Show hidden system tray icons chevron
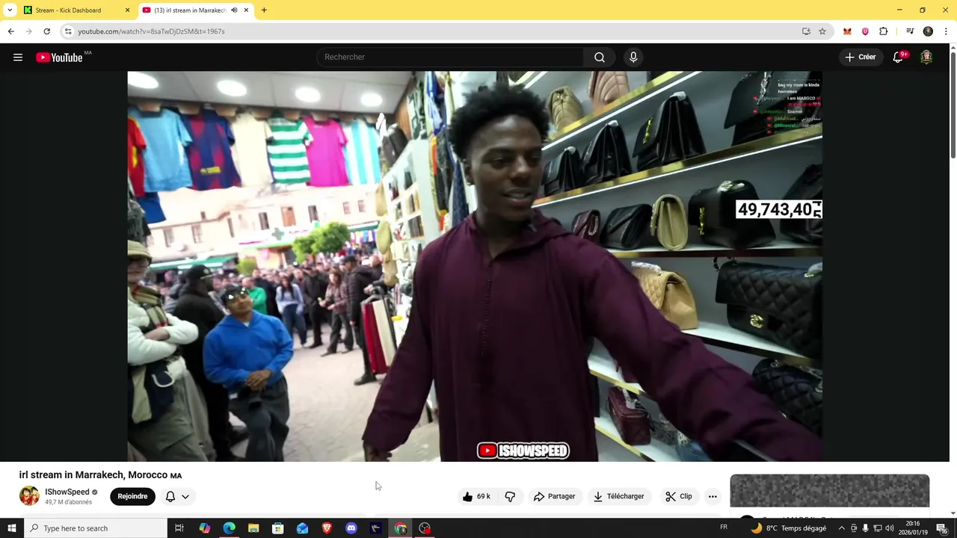This screenshot has width=957, height=538. 841,528
